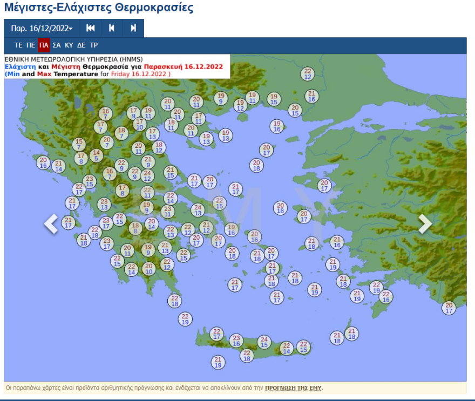The height and width of the screenshot is (401, 475).
Task: Choose the ΚΥ day tab
Action: coord(69,45)
